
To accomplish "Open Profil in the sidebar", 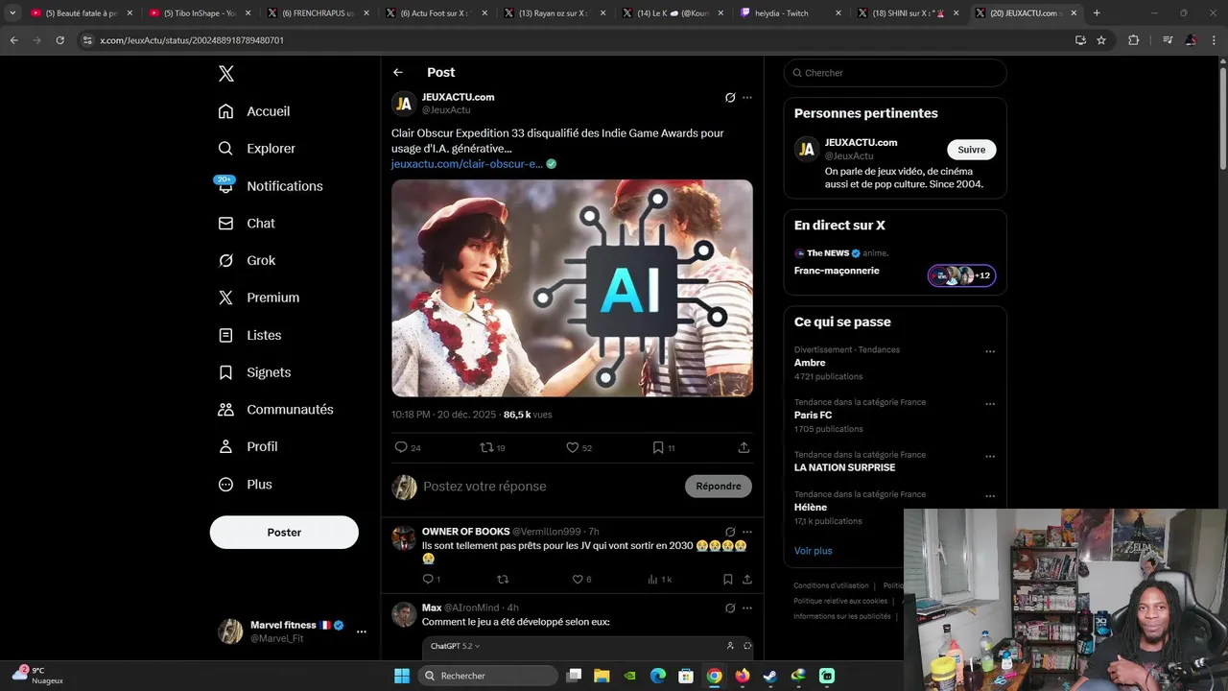I will coord(248,446).
